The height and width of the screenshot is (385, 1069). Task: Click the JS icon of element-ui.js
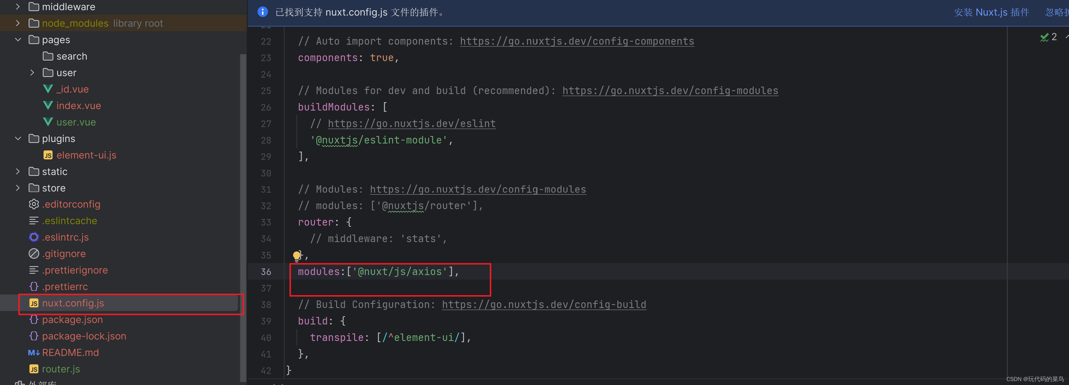[x=48, y=155]
